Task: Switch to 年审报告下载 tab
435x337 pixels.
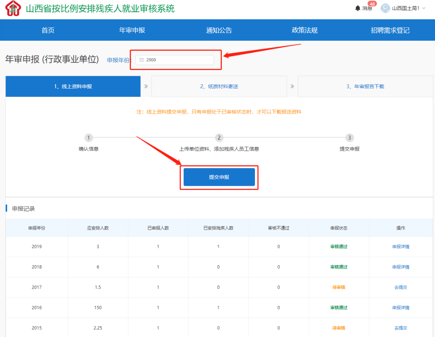Action: coord(365,86)
